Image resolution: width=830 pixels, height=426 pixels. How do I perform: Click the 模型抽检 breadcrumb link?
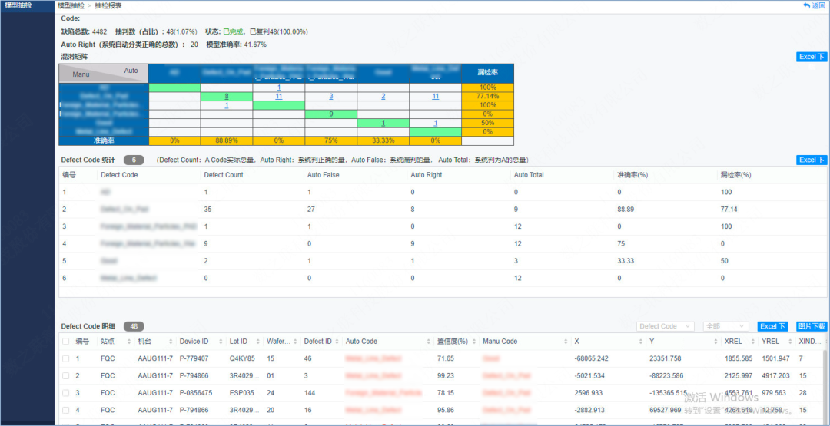pyautogui.click(x=70, y=5)
